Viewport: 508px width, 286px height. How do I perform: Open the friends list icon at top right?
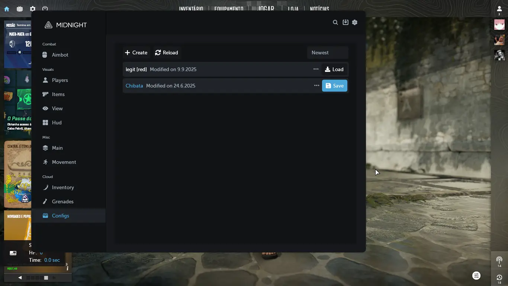[x=499, y=9]
